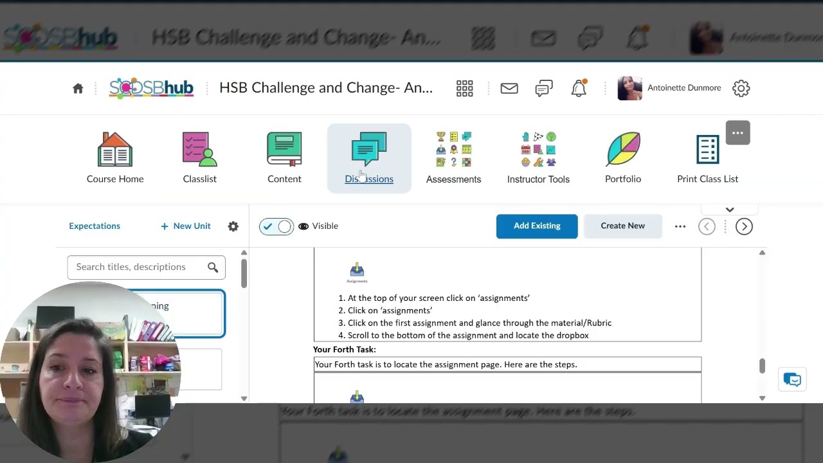Click the content pane scrollbar thumb
The width and height of the screenshot is (823, 463).
tap(762, 365)
